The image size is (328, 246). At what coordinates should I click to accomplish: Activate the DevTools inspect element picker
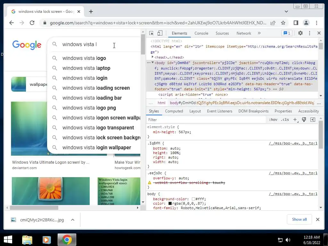pos(151,33)
